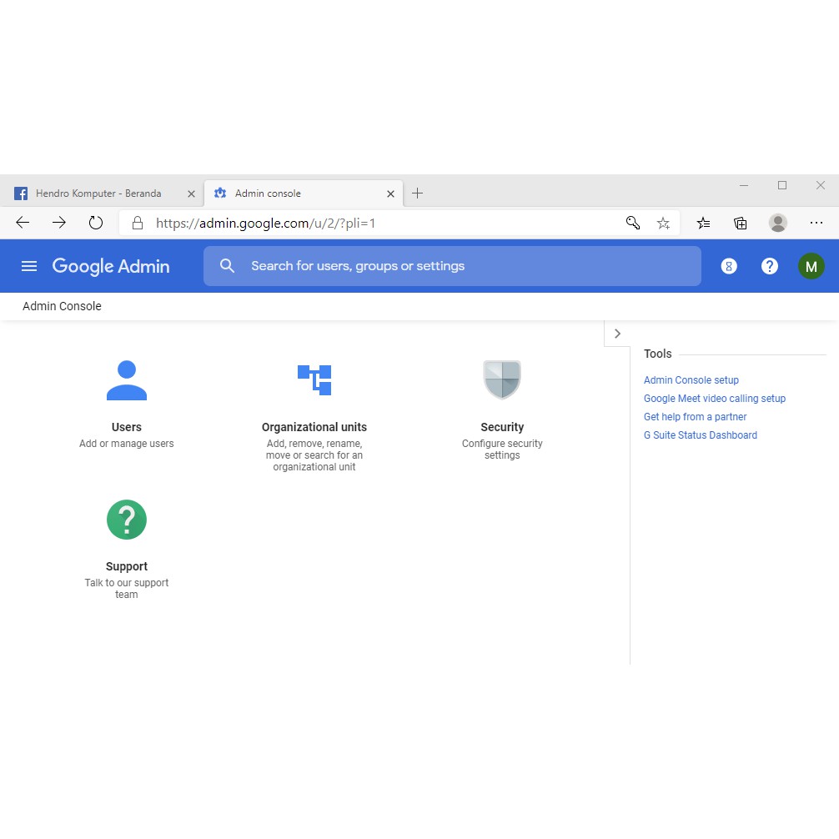Add this page to favorites with star

coord(663,223)
